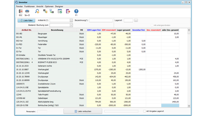The height and width of the screenshot is (116, 206).
Task: Select the Seitenarm rechts row
Action: [x=97, y=66]
